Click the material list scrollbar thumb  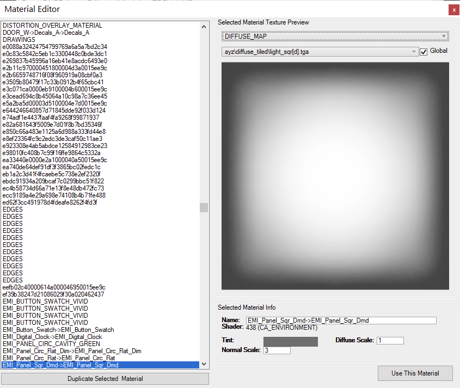coord(204,207)
